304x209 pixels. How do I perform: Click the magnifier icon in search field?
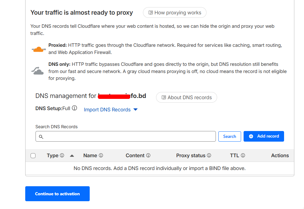click(41, 137)
